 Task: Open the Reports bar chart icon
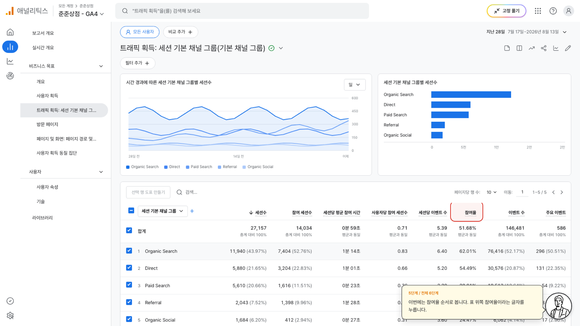[x=10, y=47]
